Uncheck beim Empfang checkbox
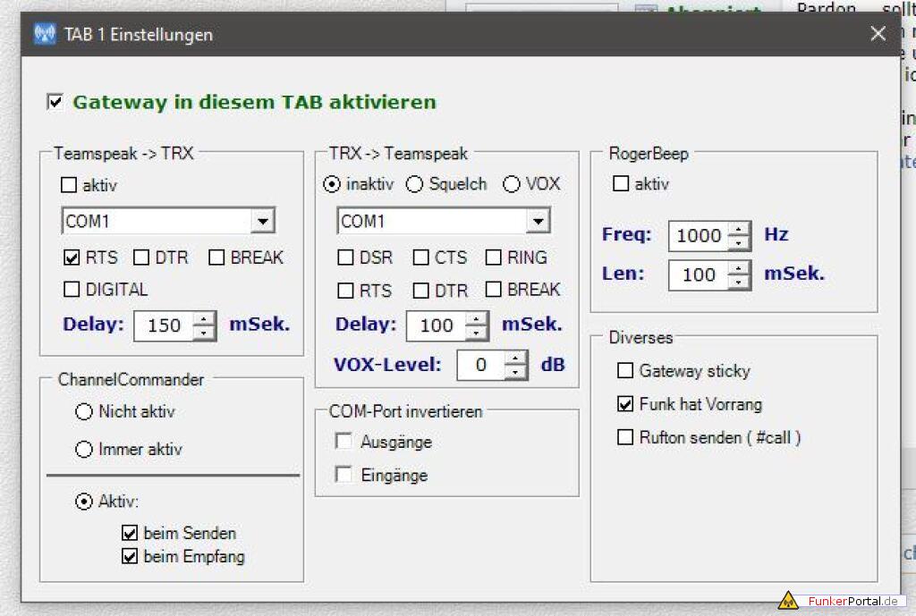This screenshot has width=916, height=616. 129,557
